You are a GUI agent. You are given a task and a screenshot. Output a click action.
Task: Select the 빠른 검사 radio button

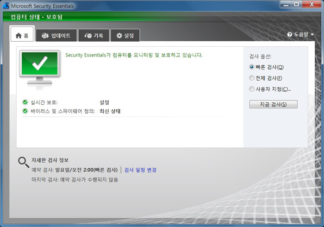click(x=252, y=67)
